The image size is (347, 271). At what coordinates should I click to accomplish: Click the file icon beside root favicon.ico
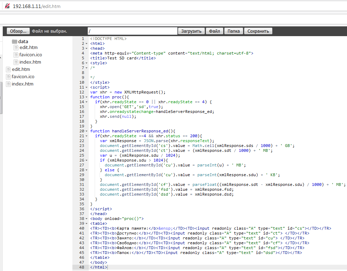click(x=9, y=77)
